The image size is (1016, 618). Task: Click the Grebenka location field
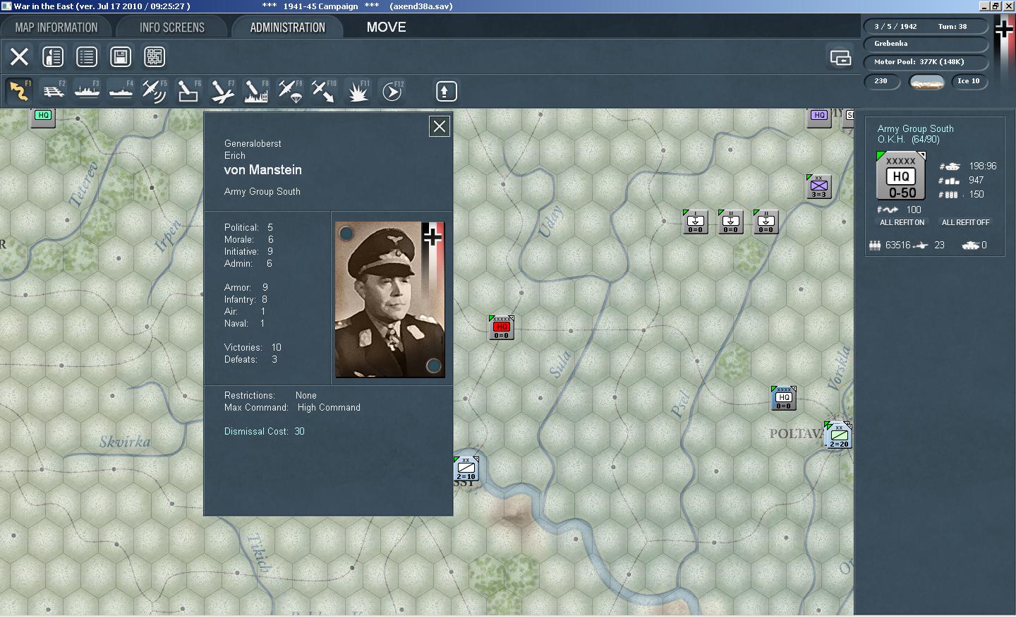pyautogui.click(x=926, y=44)
